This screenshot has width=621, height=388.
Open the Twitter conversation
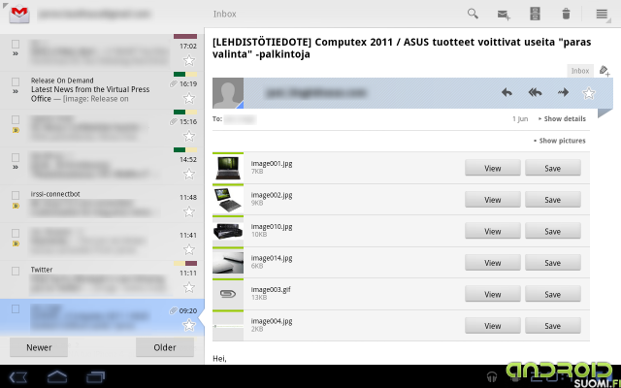click(x=102, y=279)
